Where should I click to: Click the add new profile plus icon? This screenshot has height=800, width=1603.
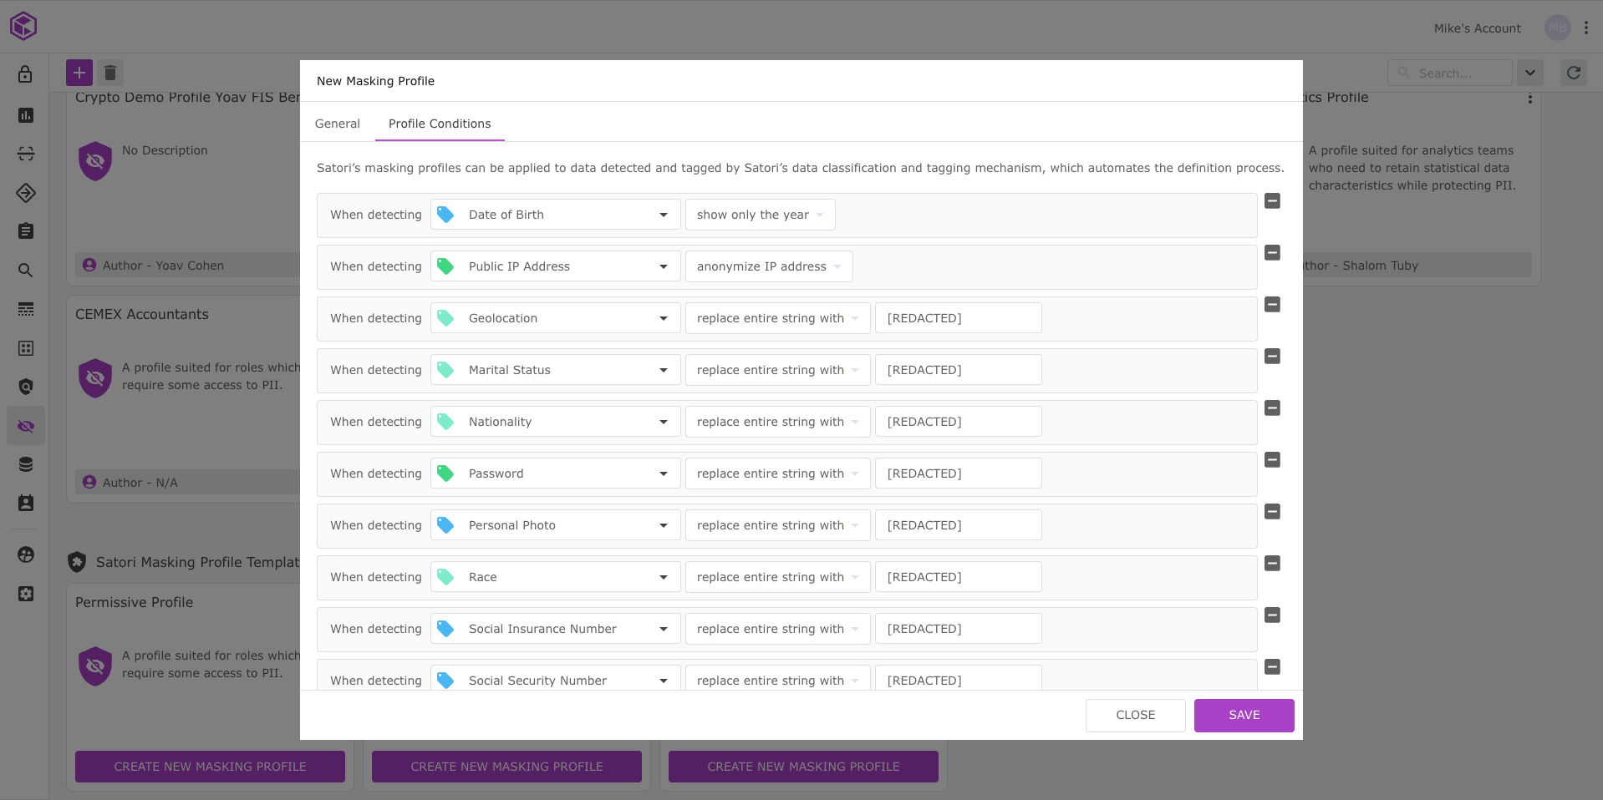79,73
